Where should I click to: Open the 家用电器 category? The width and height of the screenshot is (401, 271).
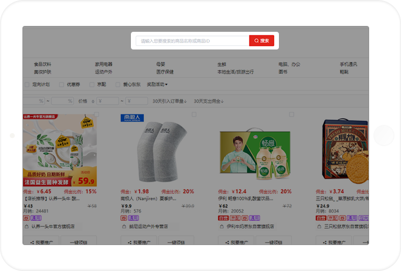104,64
